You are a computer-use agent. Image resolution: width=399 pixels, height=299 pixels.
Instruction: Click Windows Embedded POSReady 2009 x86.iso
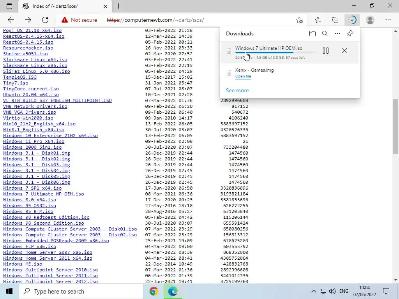click(56, 241)
